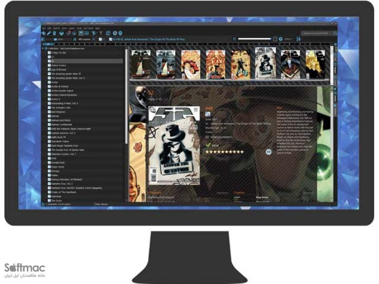Select series "Archie & Friends"
The width and height of the screenshot is (379, 284).
coord(59,86)
